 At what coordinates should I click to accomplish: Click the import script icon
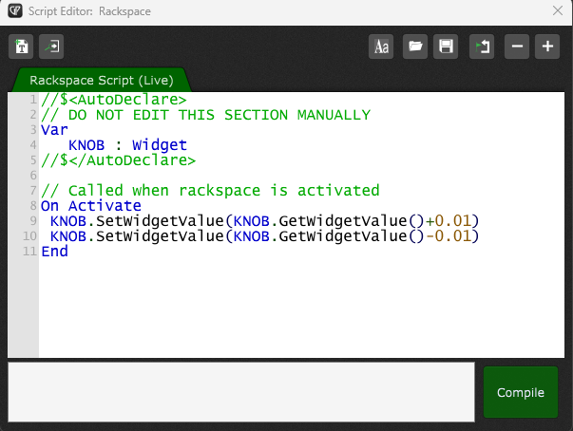(x=51, y=46)
